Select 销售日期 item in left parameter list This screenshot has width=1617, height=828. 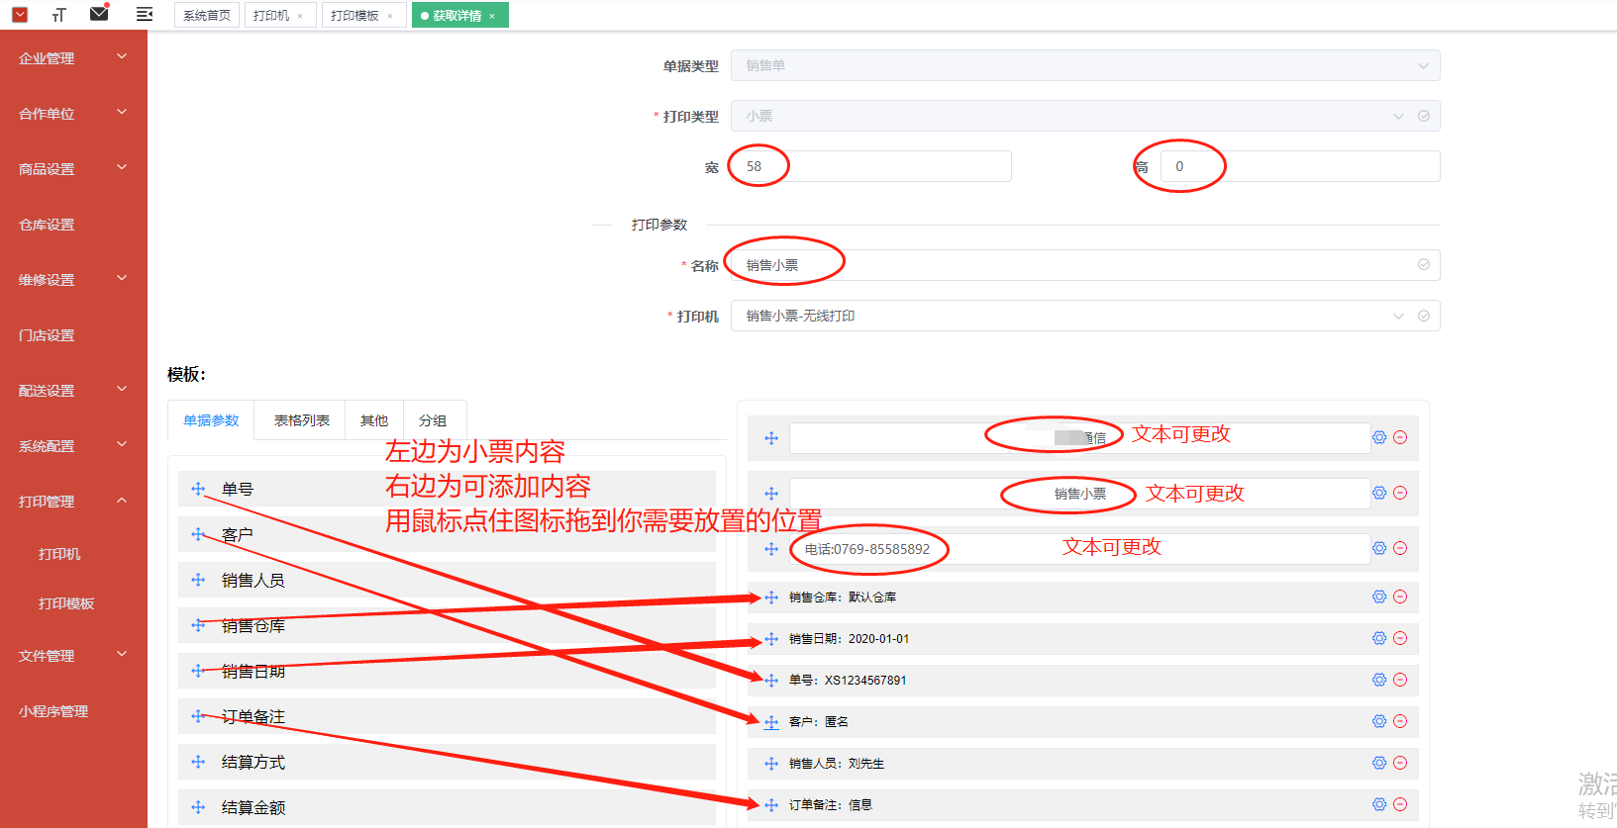click(447, 671)
